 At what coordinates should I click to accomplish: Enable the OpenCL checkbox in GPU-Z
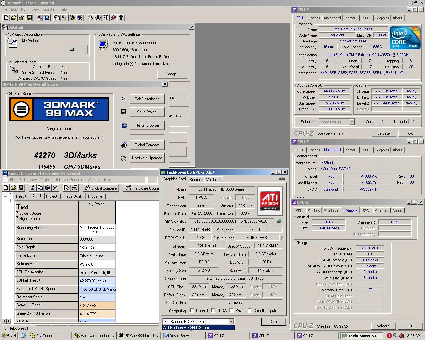192,311
